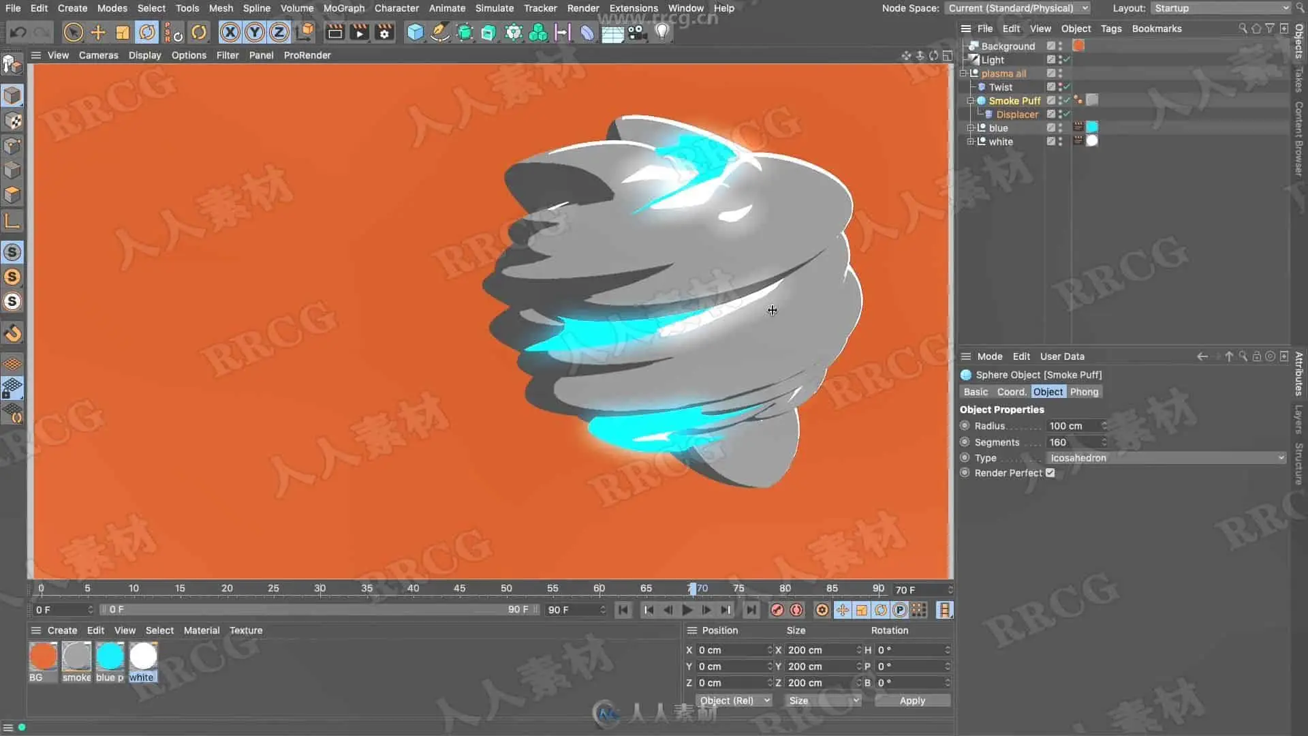The image size is (1308, 736).
Task: Toggle Light object visibility dots
Action: (x=1060, y=60)
